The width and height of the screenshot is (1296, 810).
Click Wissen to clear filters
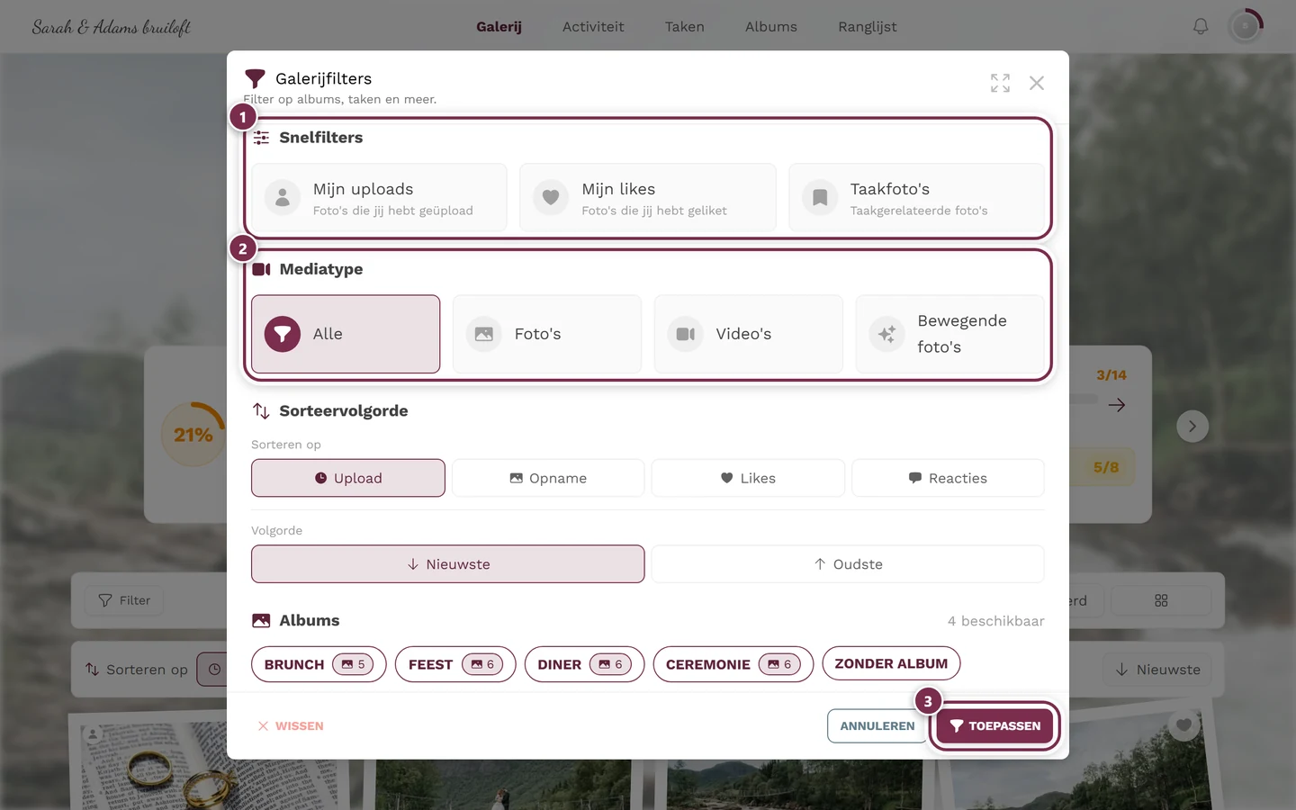[290, 726]
